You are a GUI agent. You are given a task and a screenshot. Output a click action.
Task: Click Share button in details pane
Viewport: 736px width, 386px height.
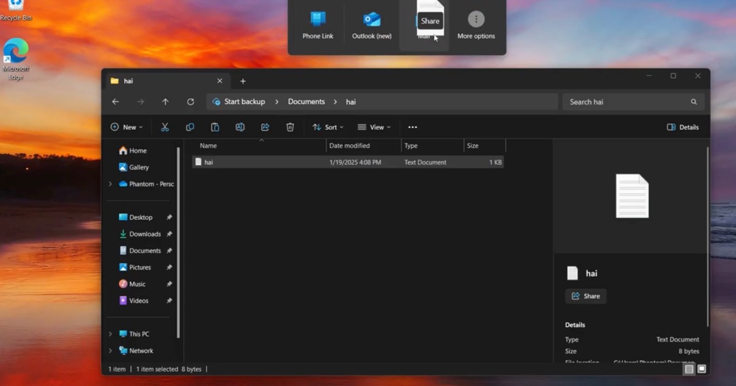(586, 296)
